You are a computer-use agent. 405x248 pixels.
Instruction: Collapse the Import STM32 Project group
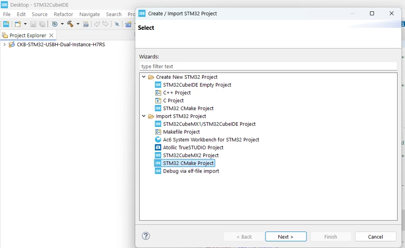pos(144,116)
